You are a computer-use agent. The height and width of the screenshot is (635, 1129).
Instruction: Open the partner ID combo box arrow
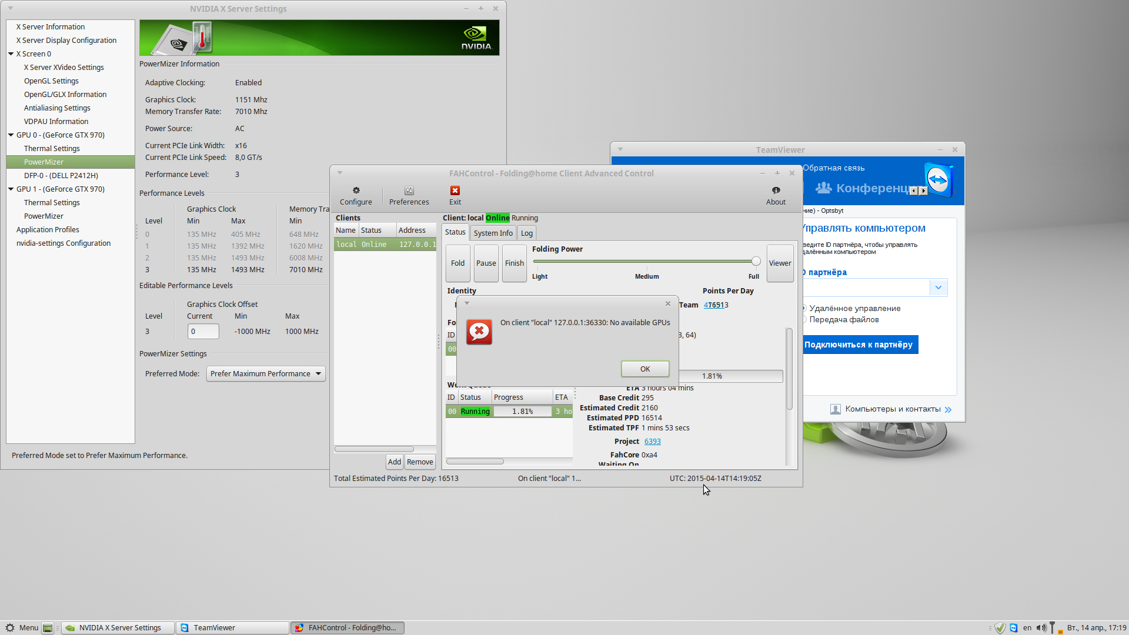coord(938,288)
